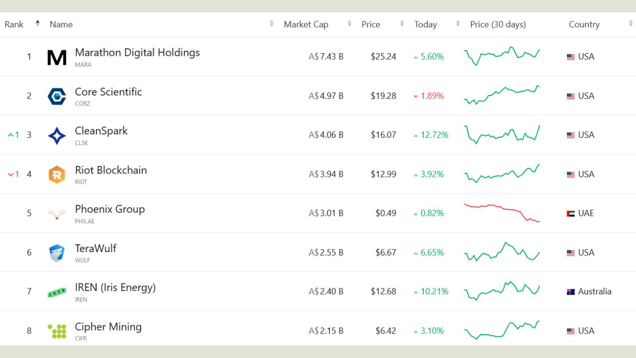Click the Price (30 days) header
Viewport: 636px width, 358px height.
coord(498,24)
